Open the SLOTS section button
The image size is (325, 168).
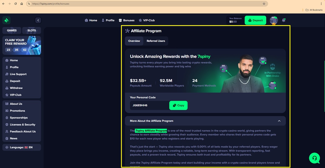tap(31, 31)
